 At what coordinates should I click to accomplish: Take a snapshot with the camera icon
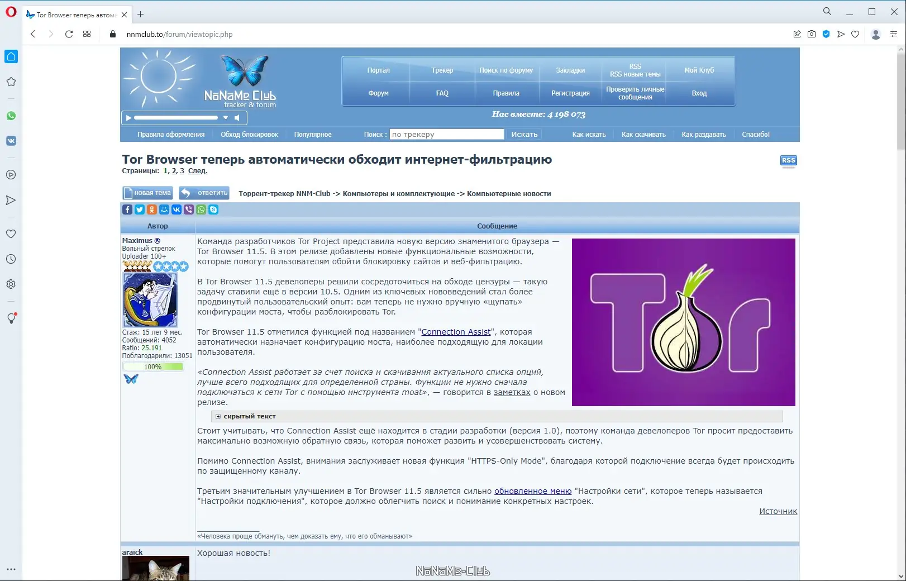coord(812,34)
